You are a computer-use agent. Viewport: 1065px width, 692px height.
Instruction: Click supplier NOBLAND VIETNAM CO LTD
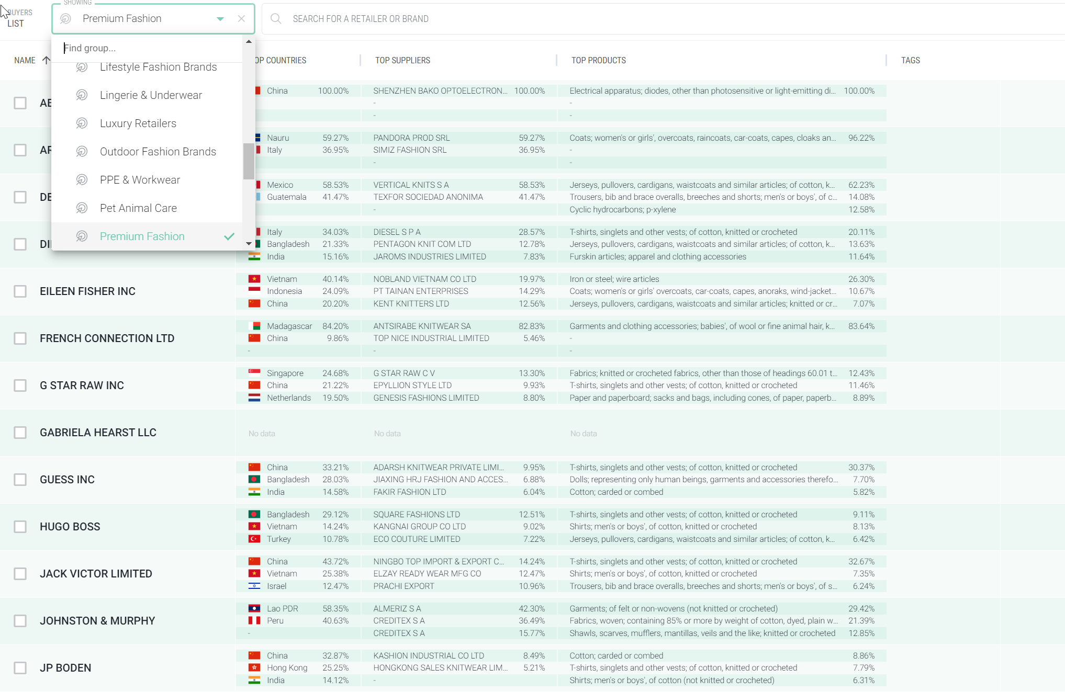tap(424, 279)
